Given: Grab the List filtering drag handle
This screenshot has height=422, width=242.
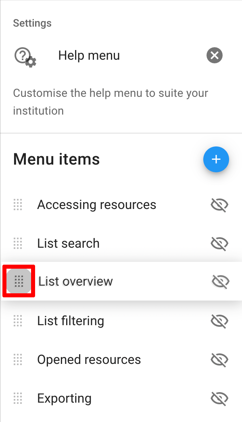Looking at the screenshot, I should tap(18, 321).
